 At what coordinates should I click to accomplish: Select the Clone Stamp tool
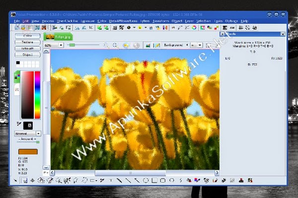pyautogui.click(x=241, y=180)
